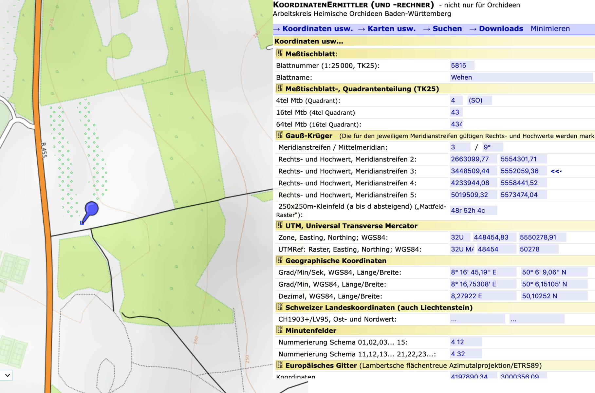Expand the chevron dropdown at the map's bottom-left
Image resolution: width=595 pixels, height=393 pixels.
(7, 375)
